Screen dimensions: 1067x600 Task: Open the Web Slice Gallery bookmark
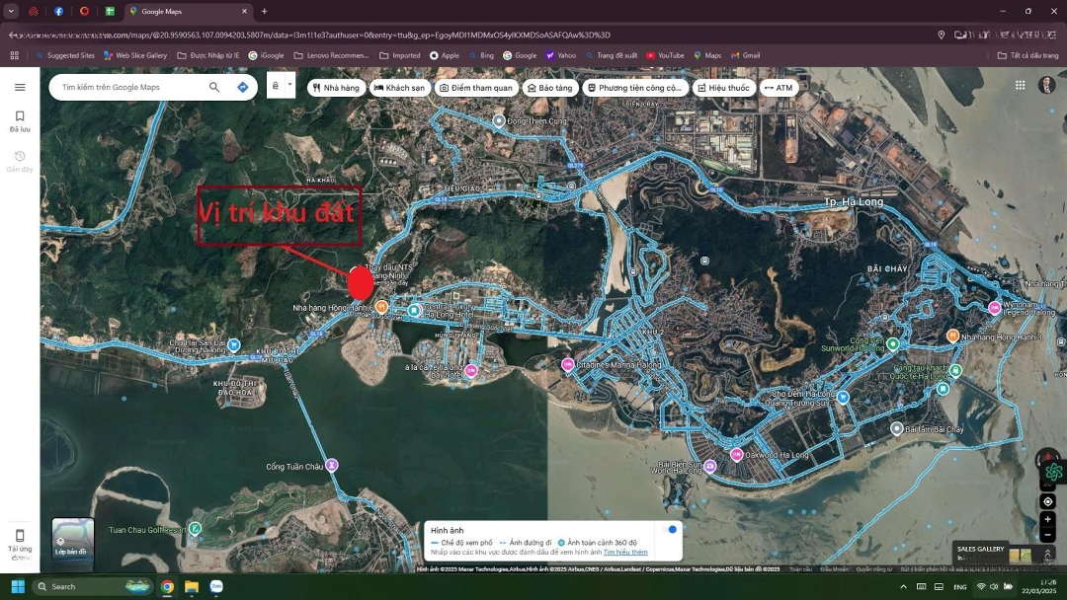tap(135, 55)
